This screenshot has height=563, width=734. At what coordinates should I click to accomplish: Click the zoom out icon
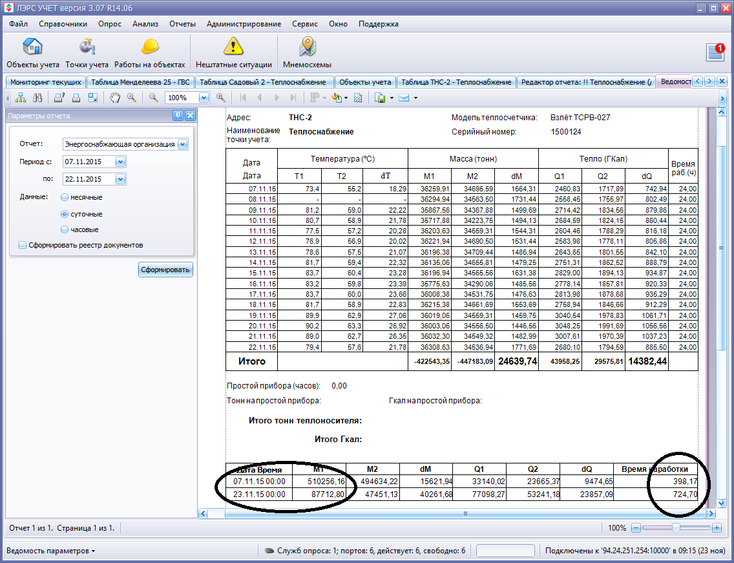point(154,98)
